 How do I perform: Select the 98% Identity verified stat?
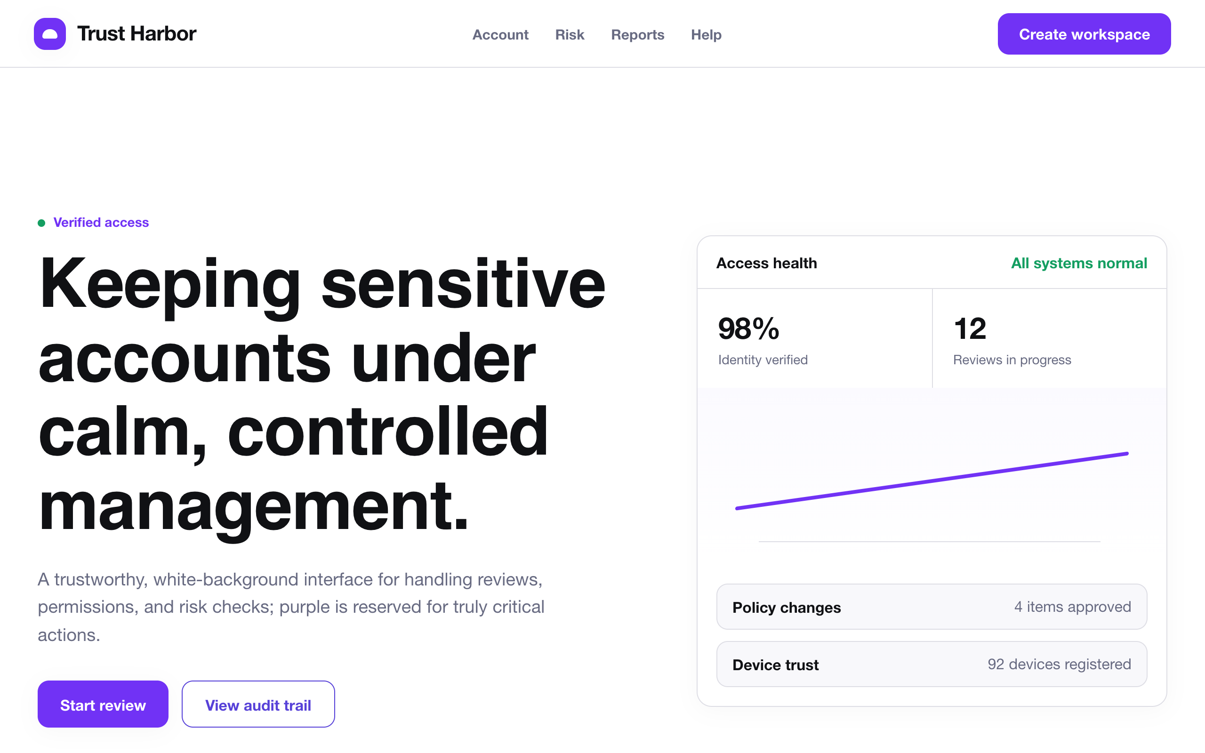pos(815,339)
